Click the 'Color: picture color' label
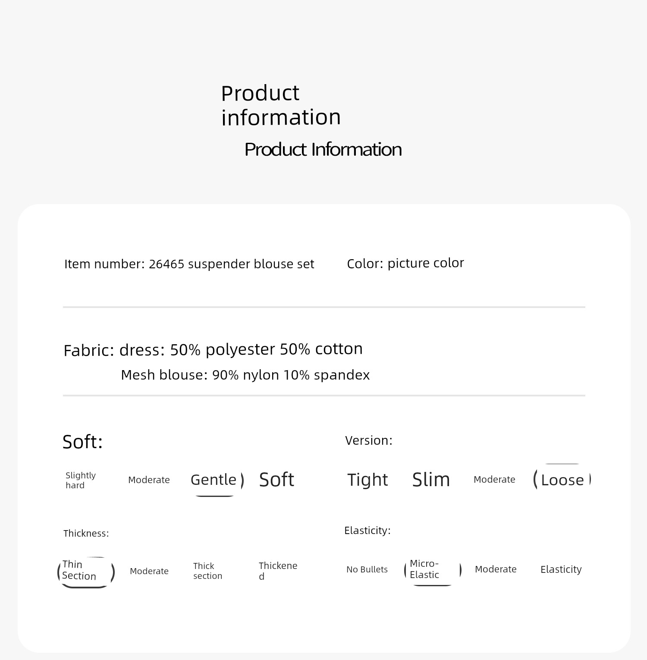Viewport: 647px width, 660px height. 405,263
